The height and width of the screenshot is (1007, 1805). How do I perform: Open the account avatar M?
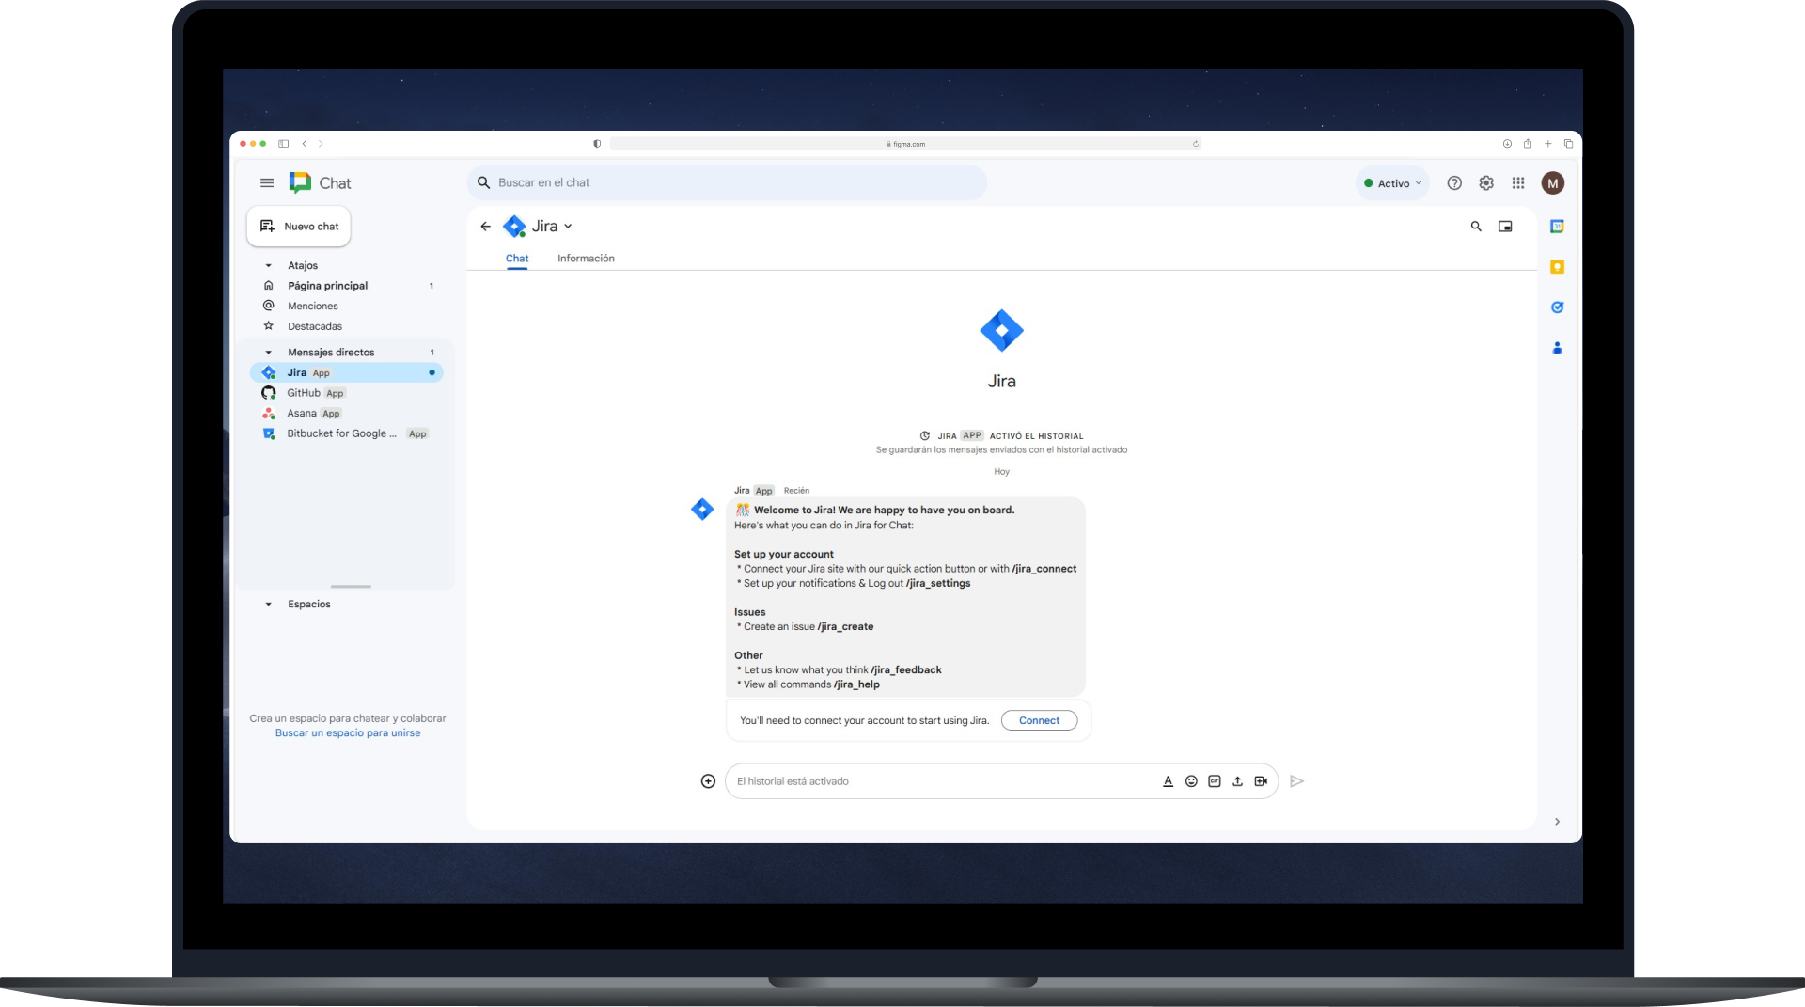coord(1553,183)
